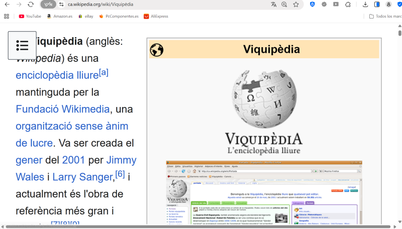Open the grey gear-shaped extension icon
This screenshot has width=402, height=229.
click(x=324, y=5)
